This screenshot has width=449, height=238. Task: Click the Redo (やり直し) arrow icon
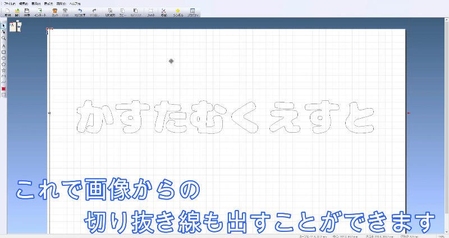(94, 12)
